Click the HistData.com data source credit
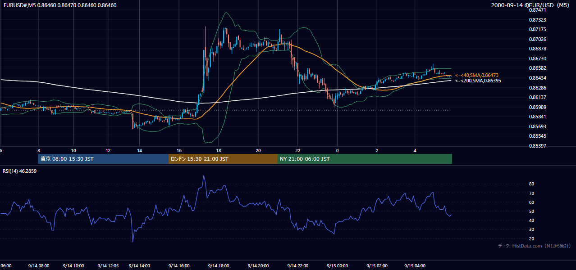 click(x=535, y=246)
